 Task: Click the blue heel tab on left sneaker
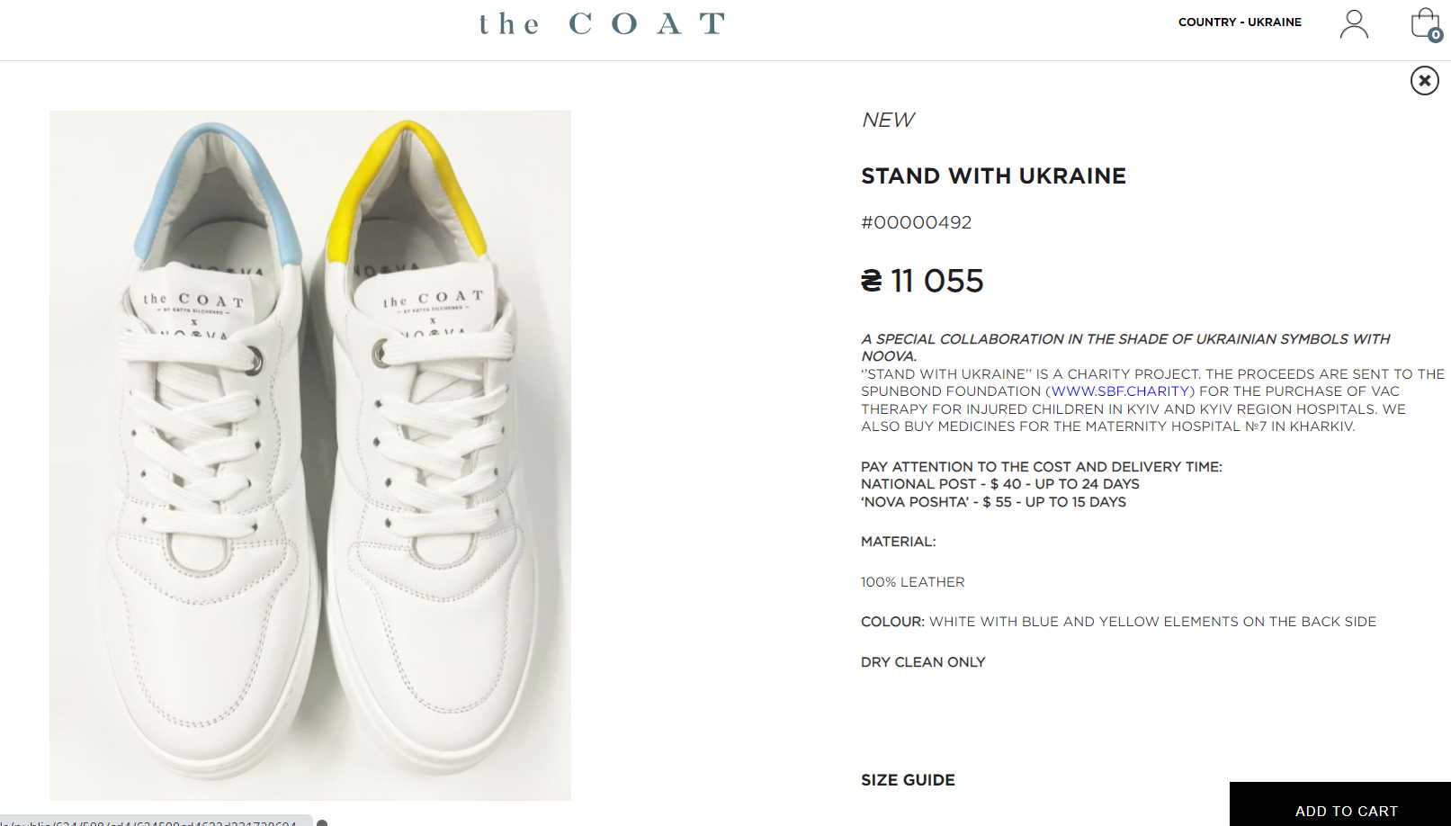coord(218,189)
